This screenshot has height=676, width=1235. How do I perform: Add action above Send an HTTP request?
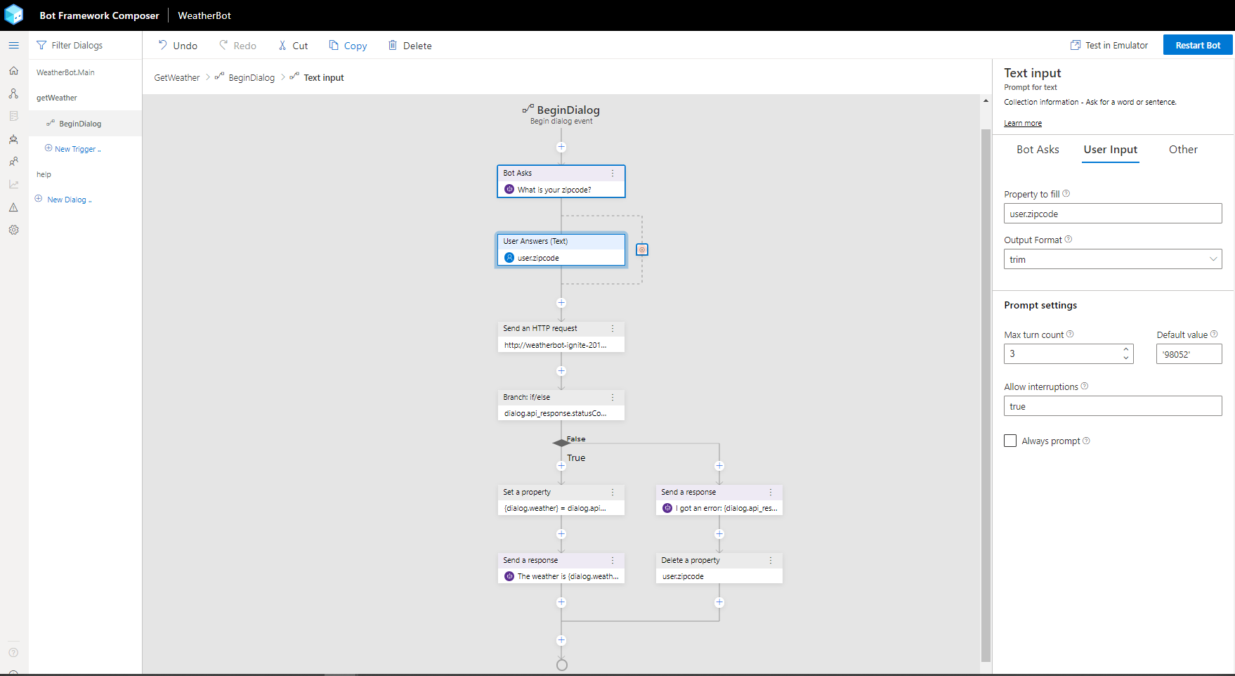[x=561, y=303]
